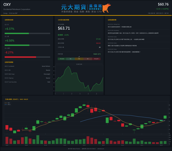The height and width of the screenshot is (151, 172).
Task: Click the red -8.27% monthly progress bar
Action: click(28, 57)
